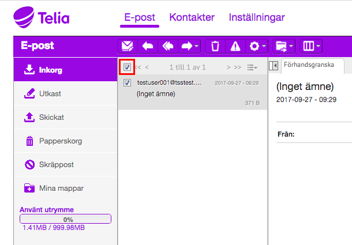The image size is (352, 245).
Task: Open the Utkast drafts folder
Action: [x=65, y=93]
